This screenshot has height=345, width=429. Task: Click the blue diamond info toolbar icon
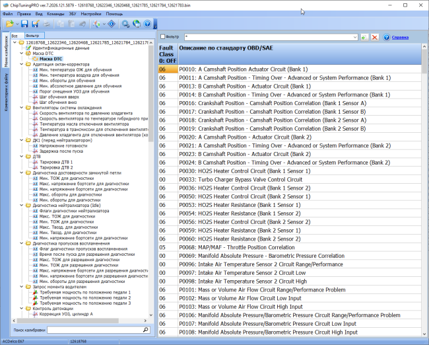(112, 24)
